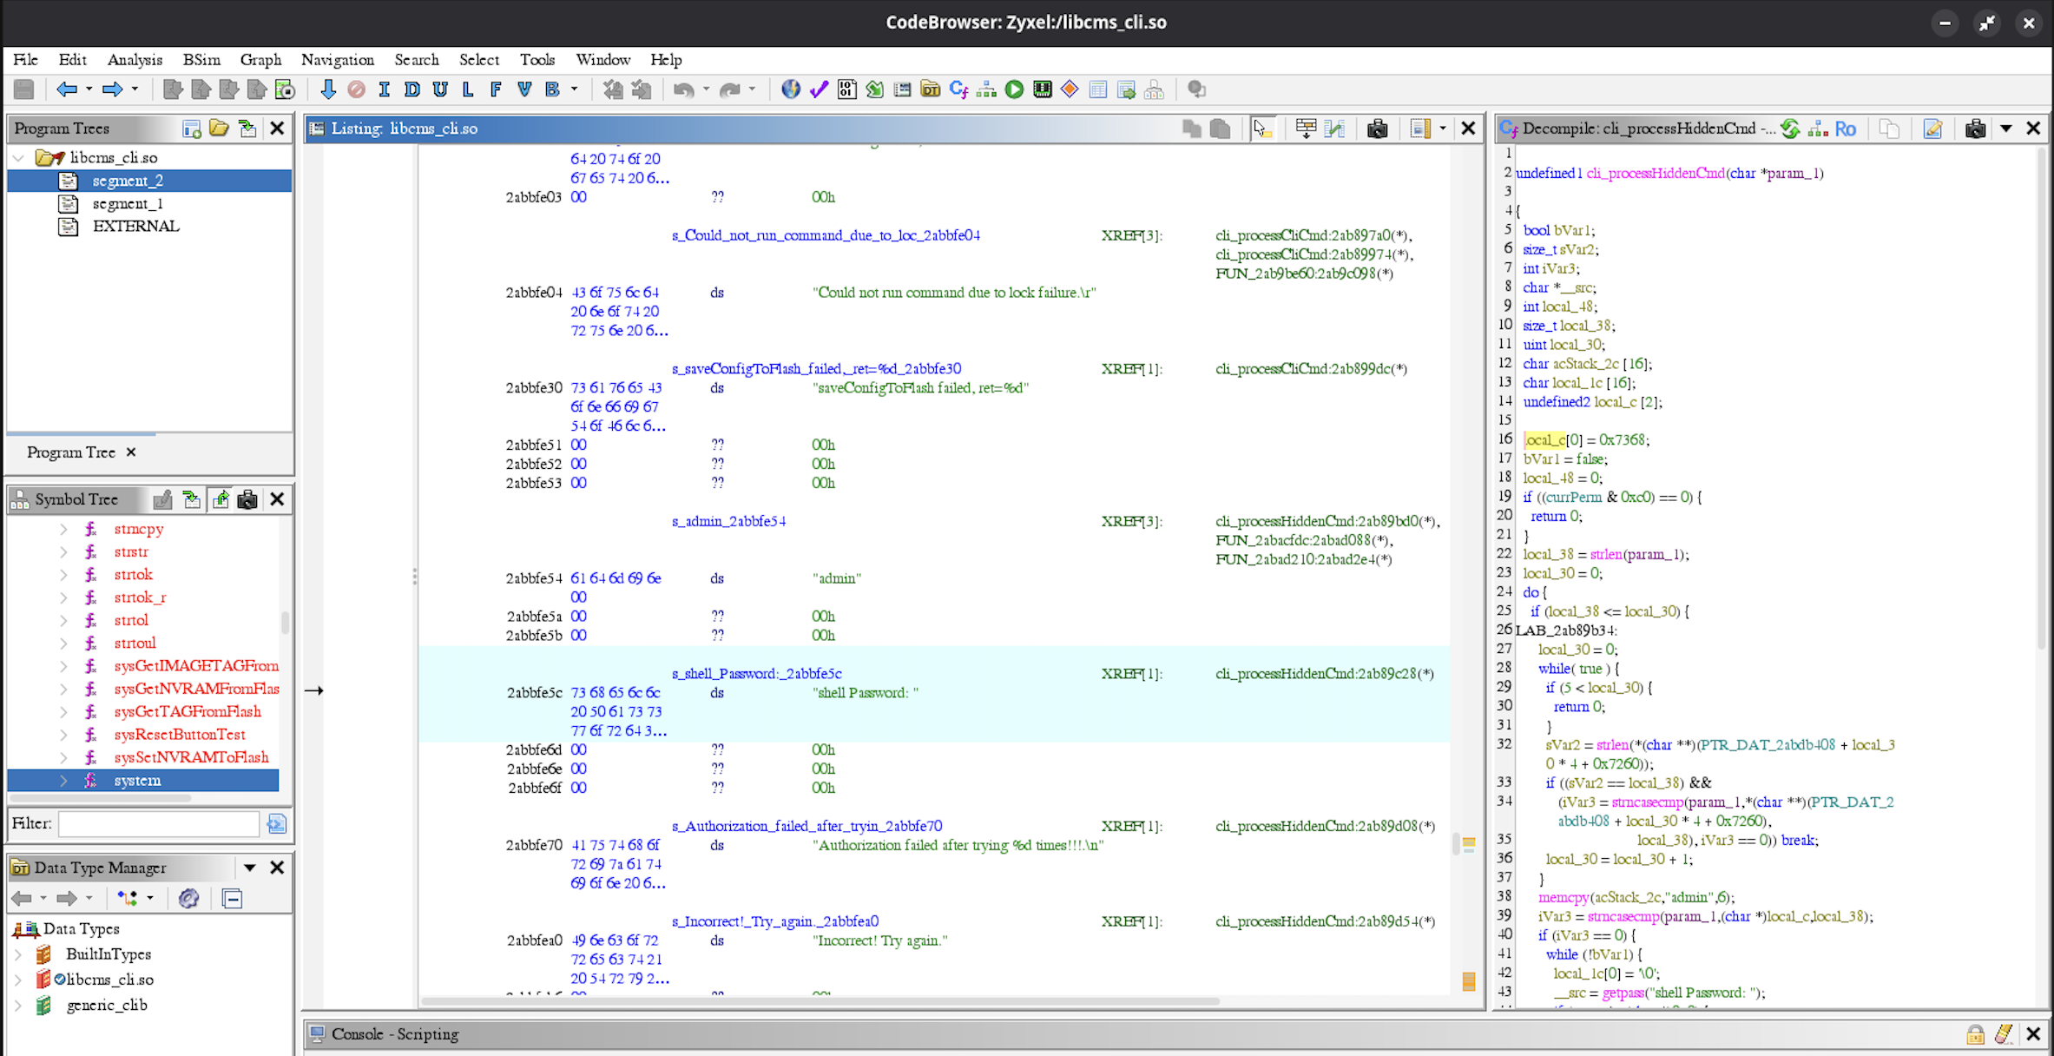Click the Redo arrow in the toolbar
Viewport: 2054px width, 1056px height.
tap(730, 89)
